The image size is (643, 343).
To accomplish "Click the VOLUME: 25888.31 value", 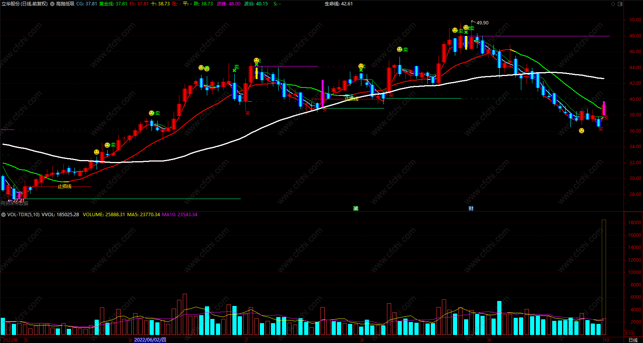I will click(104, 215).
